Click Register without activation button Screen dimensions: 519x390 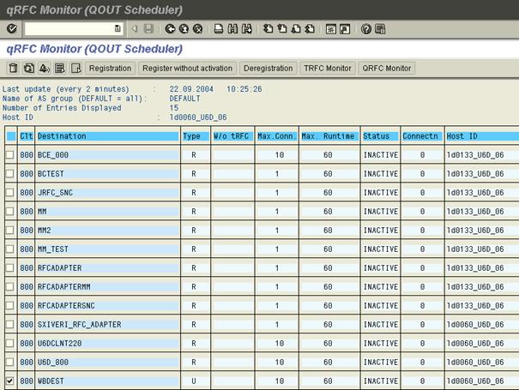click(x=188, y=68)
